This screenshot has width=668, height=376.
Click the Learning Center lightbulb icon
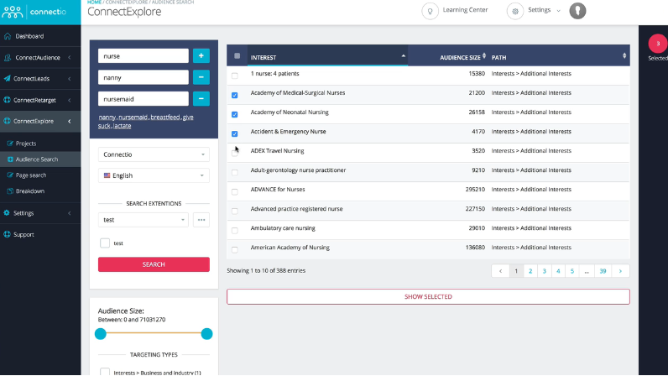[x=430, y=11]
